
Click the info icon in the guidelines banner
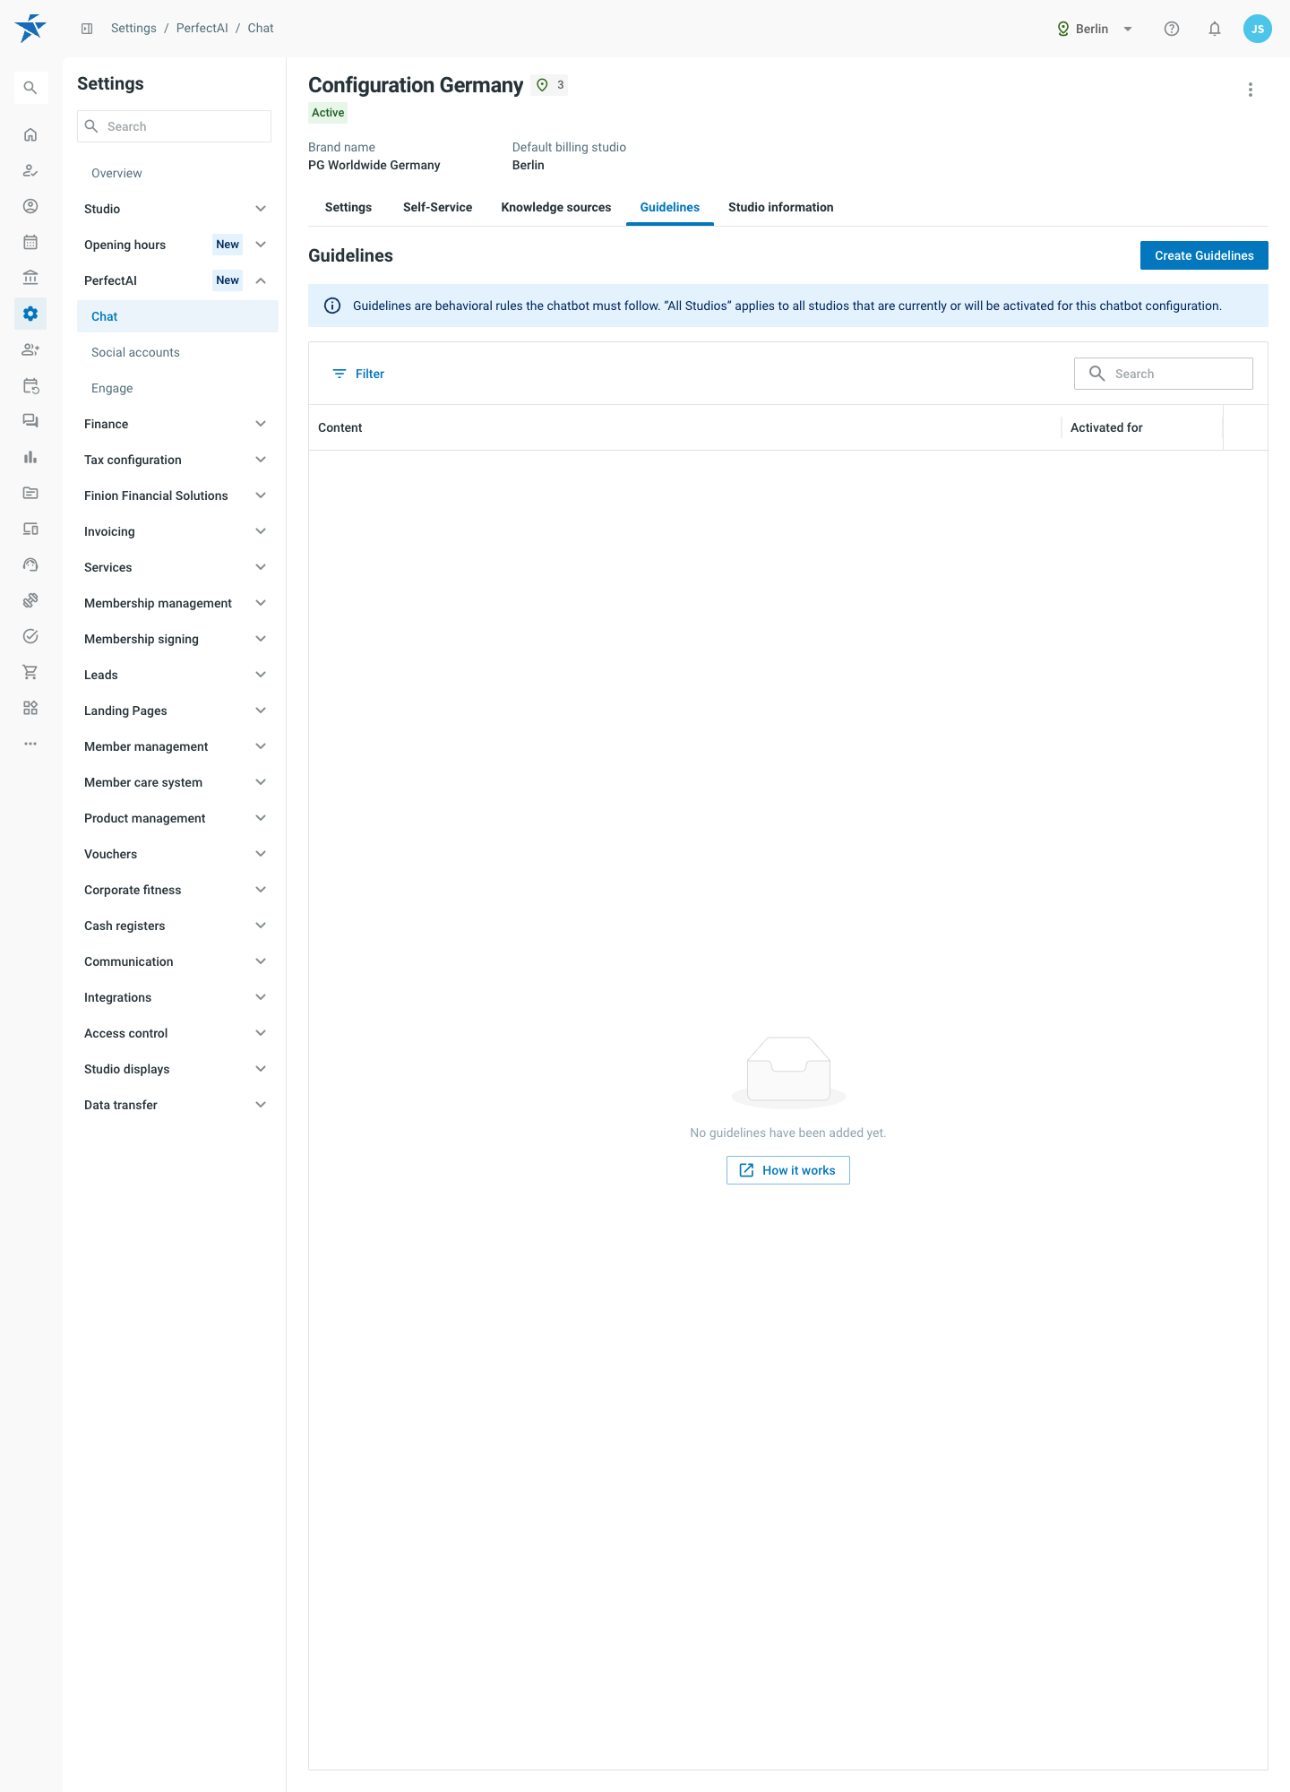332,306
